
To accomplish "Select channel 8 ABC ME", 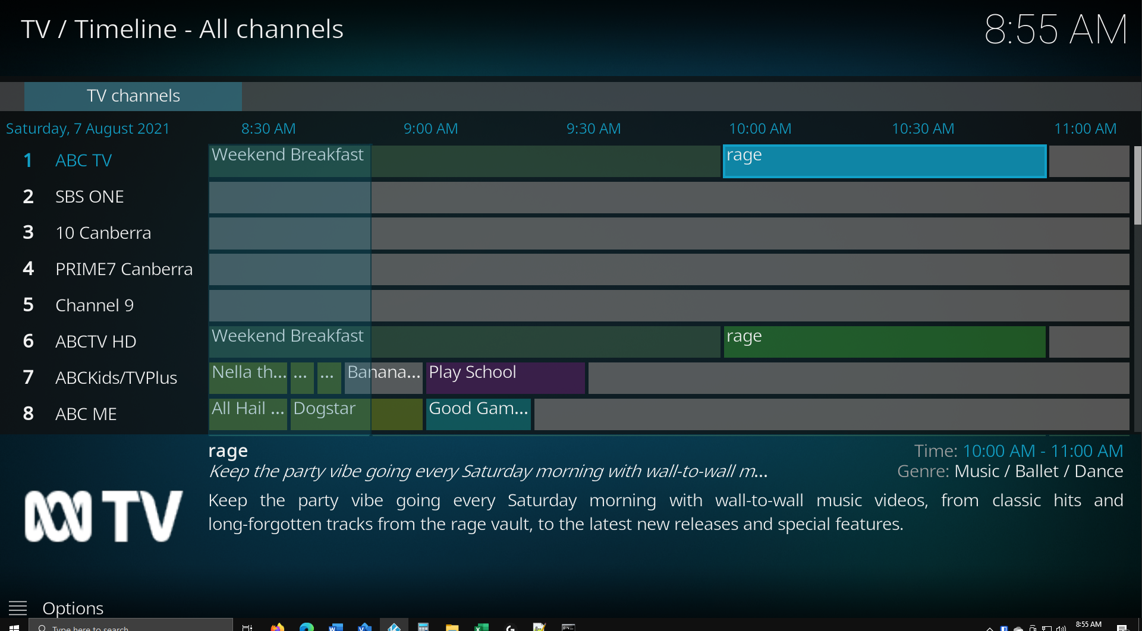I will pyautogui.click(x=104, y=414).
